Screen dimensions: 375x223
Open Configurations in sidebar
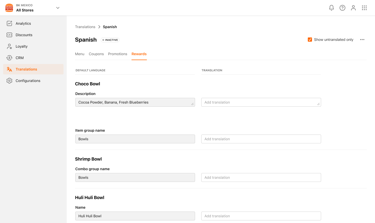click(x=33, y=81)
